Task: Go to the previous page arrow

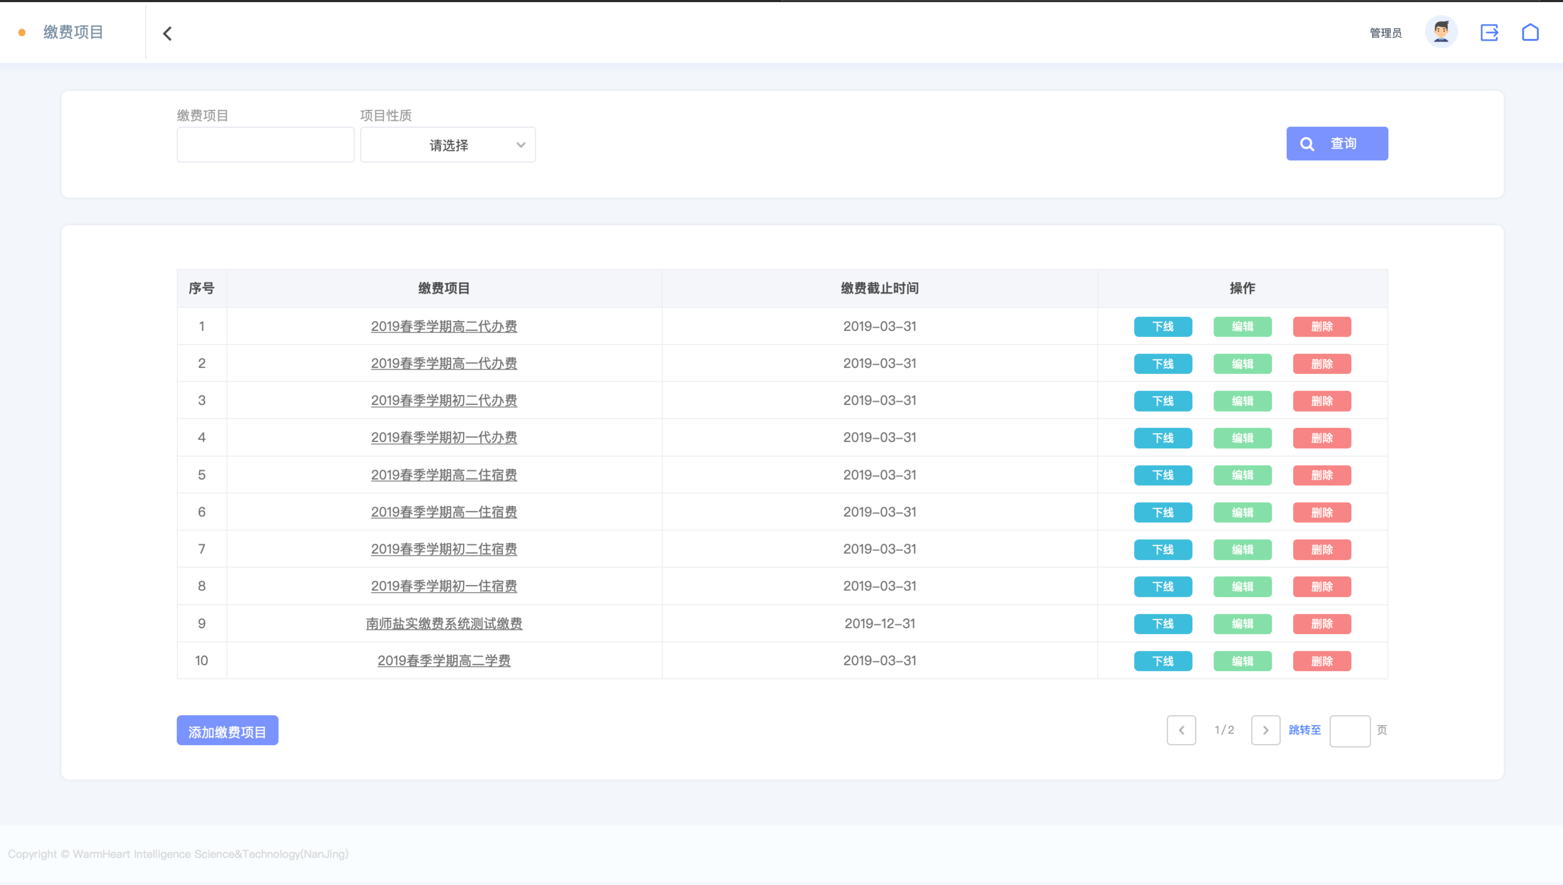Action: (1181, 730)
